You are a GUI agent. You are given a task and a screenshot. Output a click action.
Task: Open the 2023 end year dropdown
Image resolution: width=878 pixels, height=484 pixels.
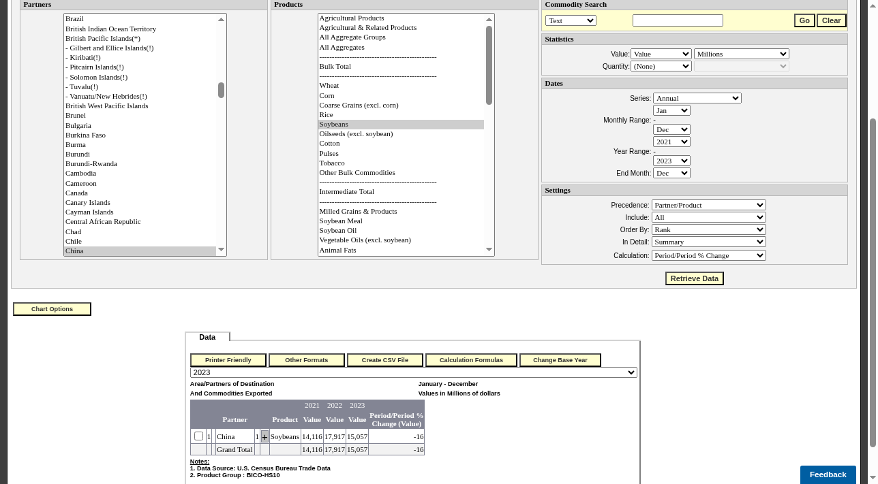(x=671, y=161)
